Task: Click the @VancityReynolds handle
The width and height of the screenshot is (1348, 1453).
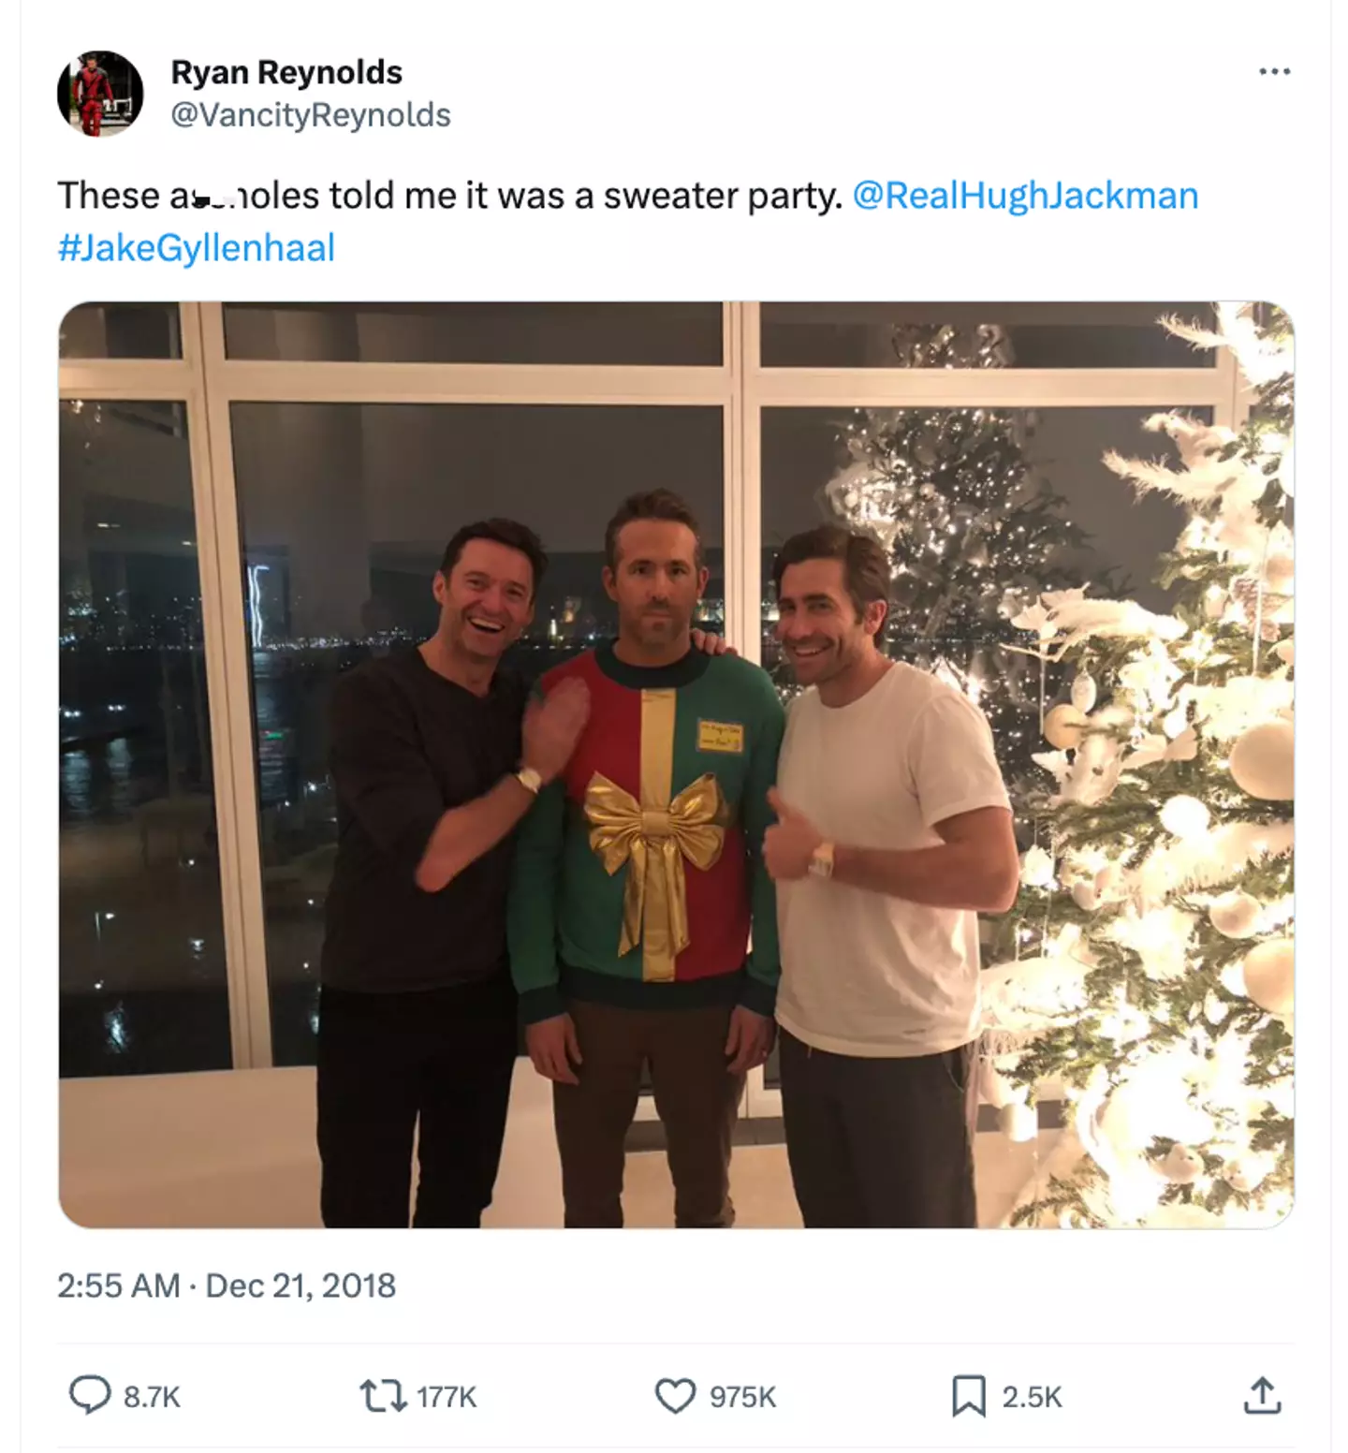Action: (310, 115)
